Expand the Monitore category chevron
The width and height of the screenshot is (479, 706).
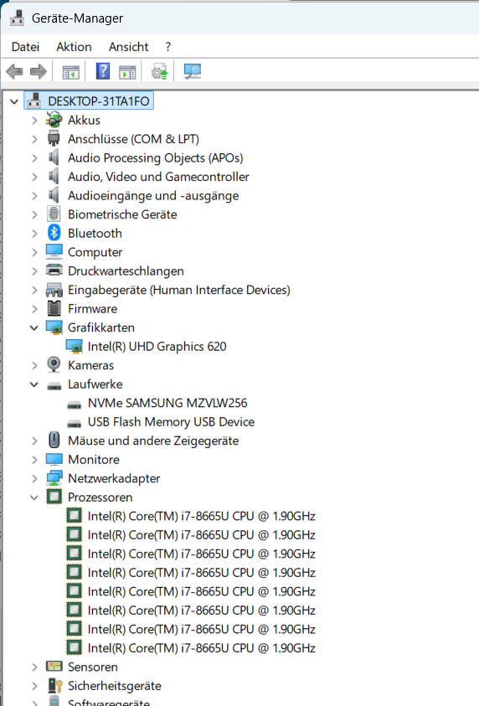[34, 460]
